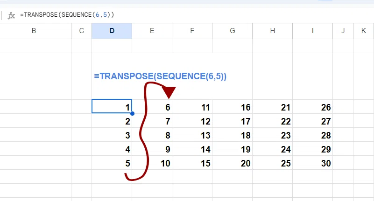Select column J header
374x201 pixels.
tap(343, 31)
